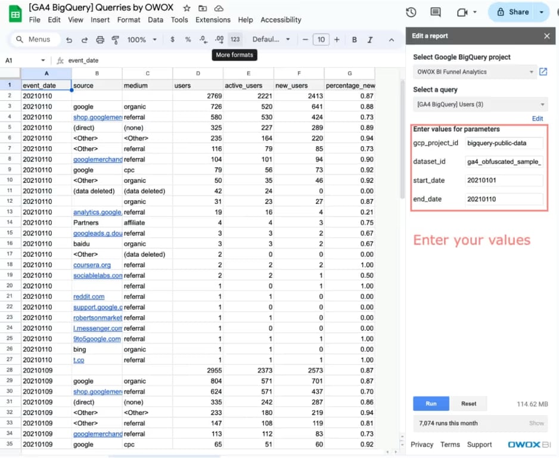Expand [GA4 BigQuery] Users query dropdown
The width and height of the screenshot is (559, 458).
click(x=480, y=104)
